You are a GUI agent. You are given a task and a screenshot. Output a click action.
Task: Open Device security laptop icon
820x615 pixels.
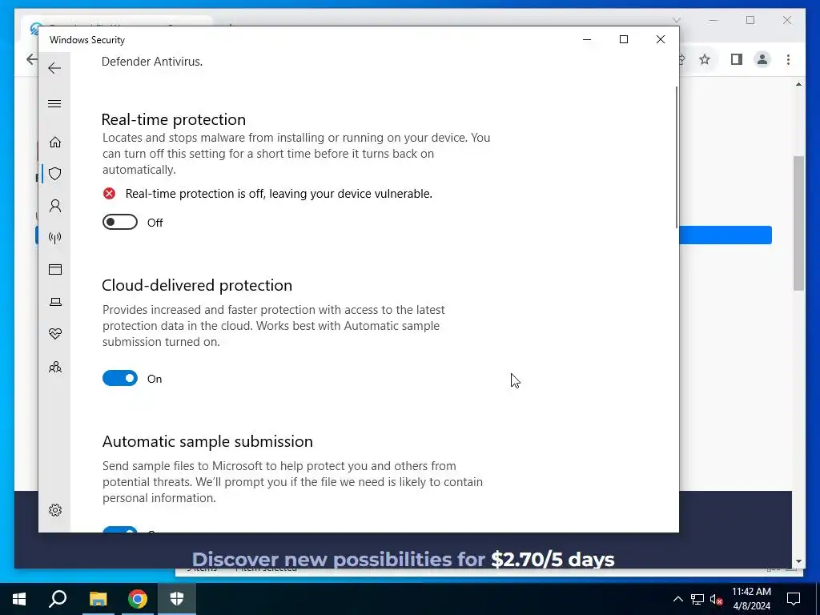55,302
